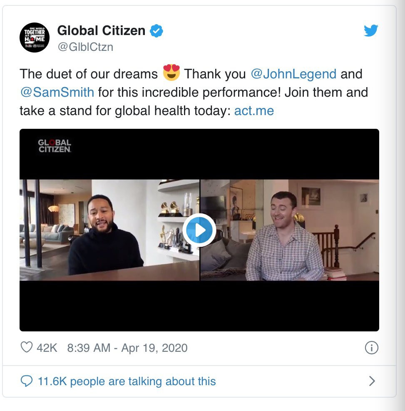View 11.6K people are talking about this
The width and height of the screenshot is (405, 411).
(127, 381)
